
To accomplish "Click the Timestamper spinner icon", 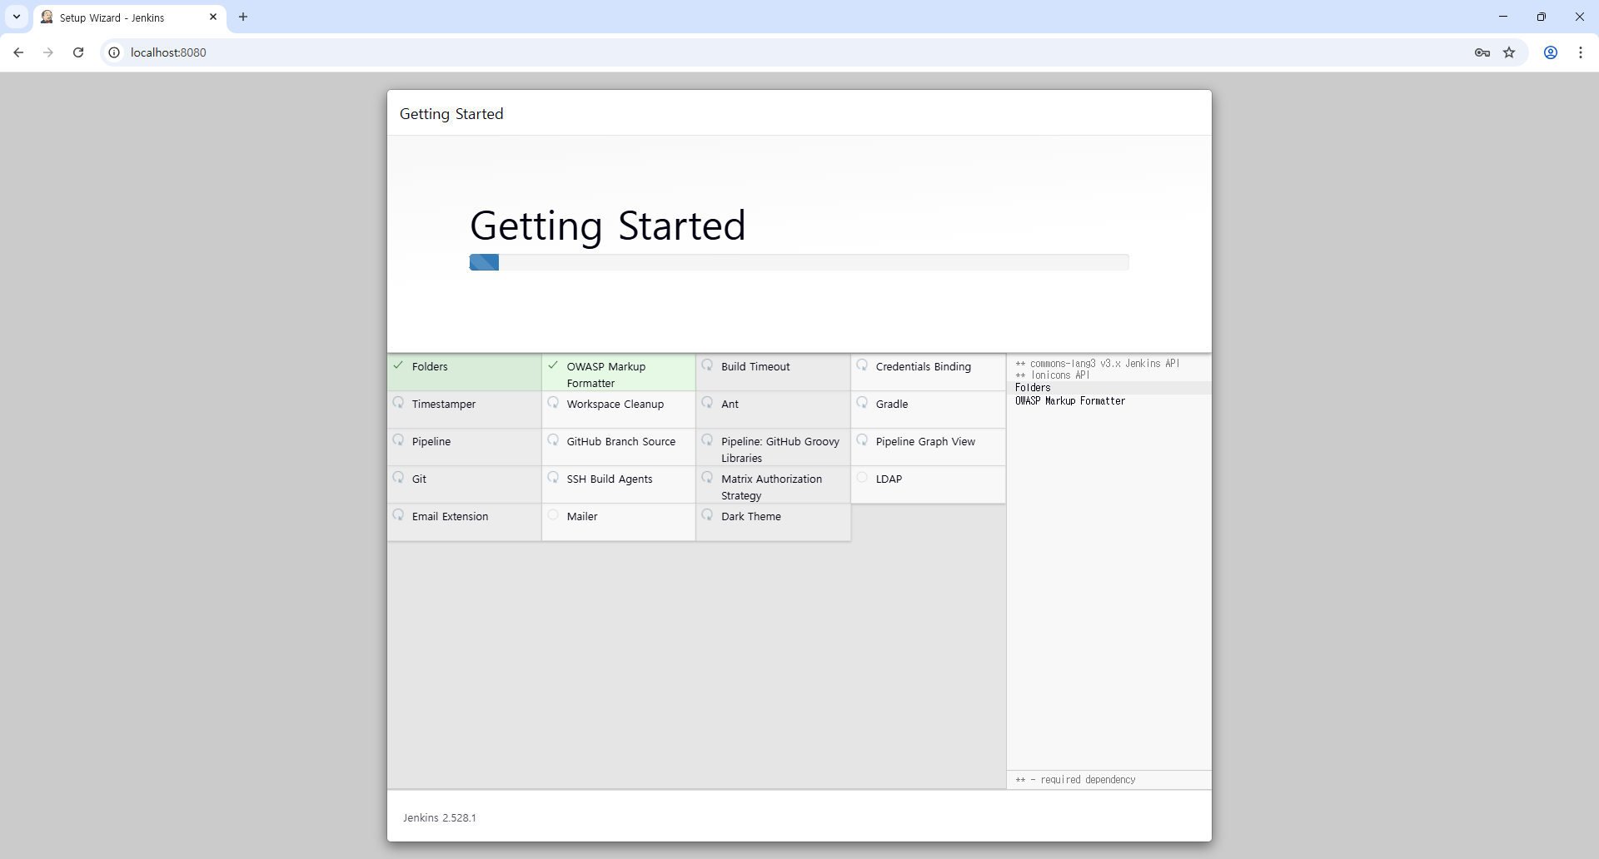I will click(x=399, y=403).
